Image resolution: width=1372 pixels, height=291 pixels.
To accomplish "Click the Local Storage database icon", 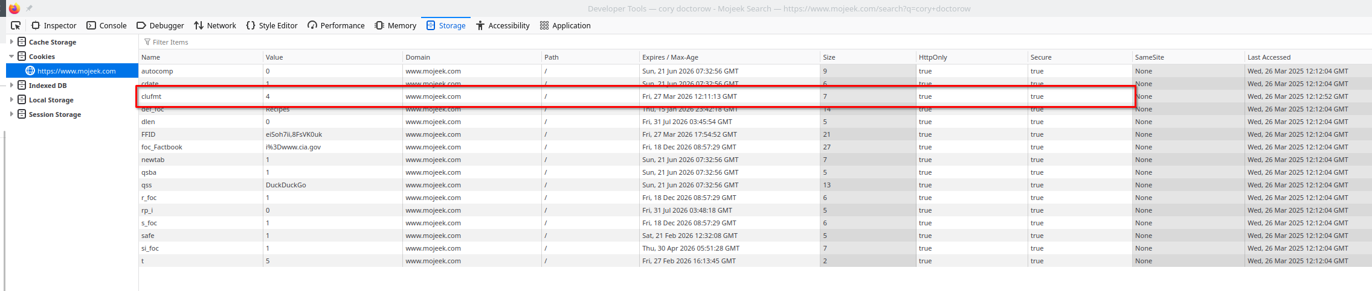I will (22, 99).
